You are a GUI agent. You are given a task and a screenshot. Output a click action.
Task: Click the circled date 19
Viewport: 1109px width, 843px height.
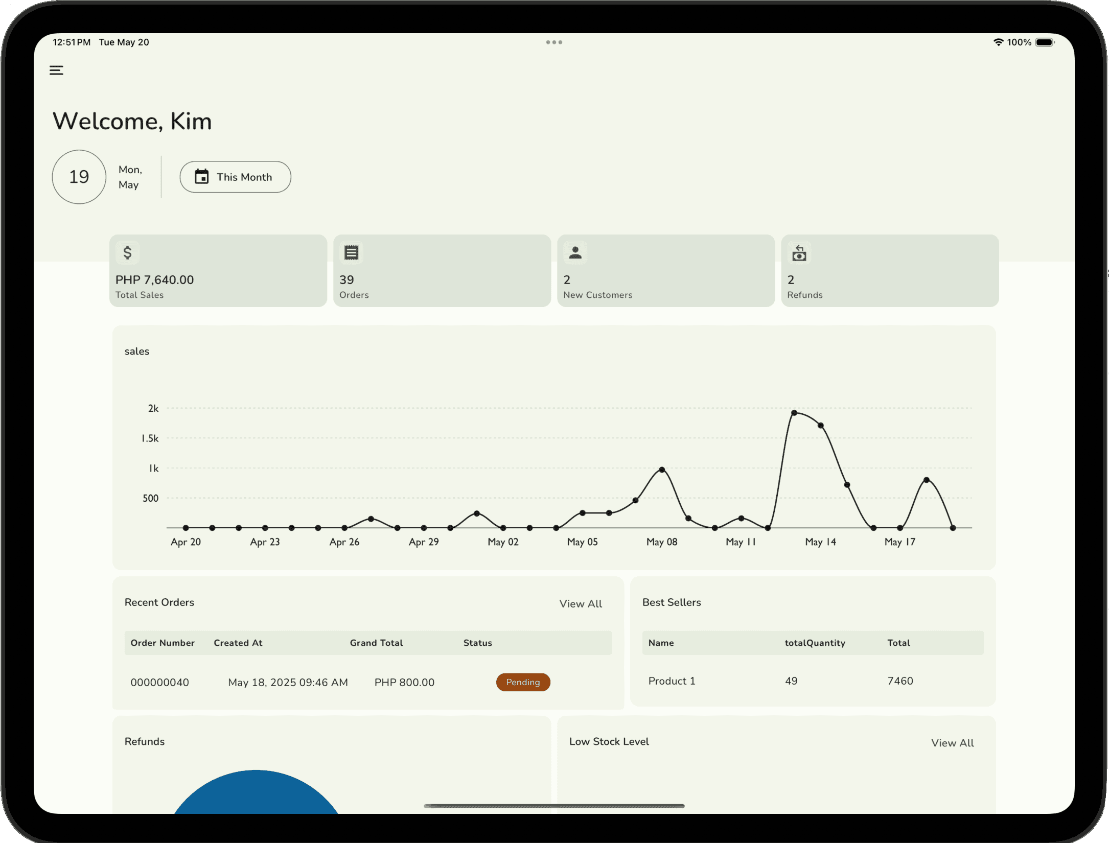(79, 176)
